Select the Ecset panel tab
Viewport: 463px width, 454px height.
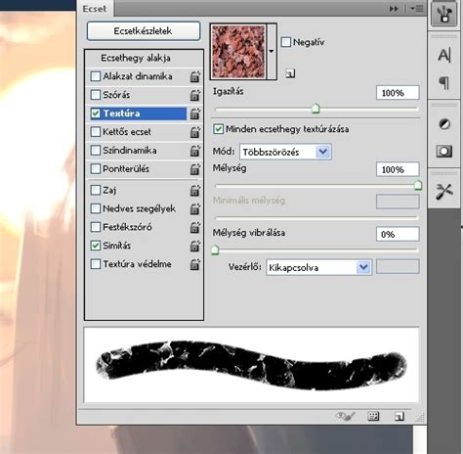[95, 9]
